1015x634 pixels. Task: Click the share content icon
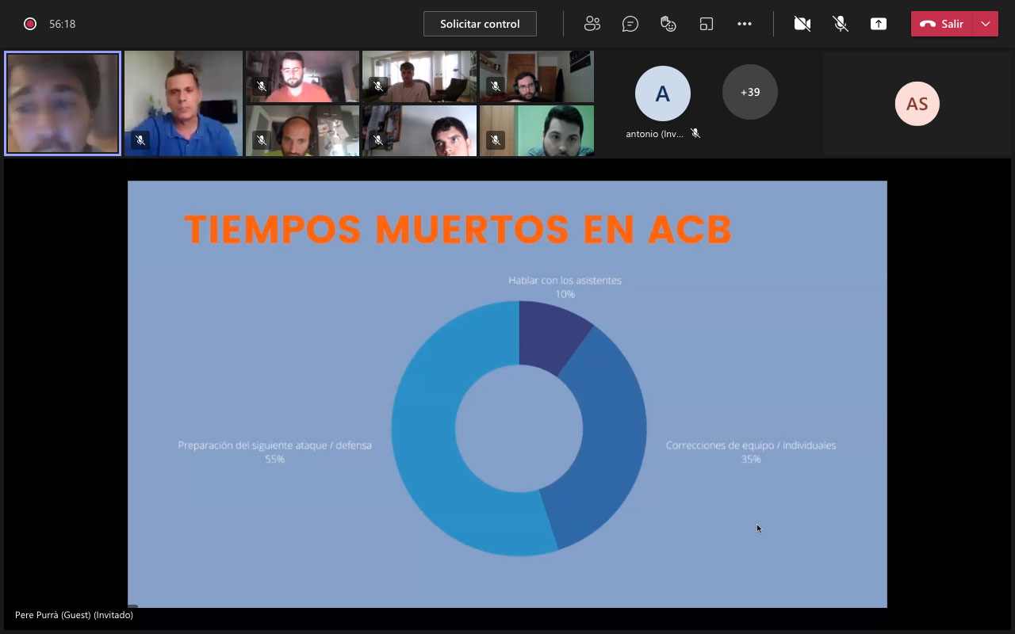(879, 24)
